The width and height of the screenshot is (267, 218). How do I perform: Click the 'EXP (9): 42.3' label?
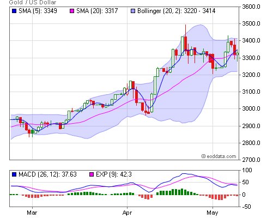(x=114, y=174)
